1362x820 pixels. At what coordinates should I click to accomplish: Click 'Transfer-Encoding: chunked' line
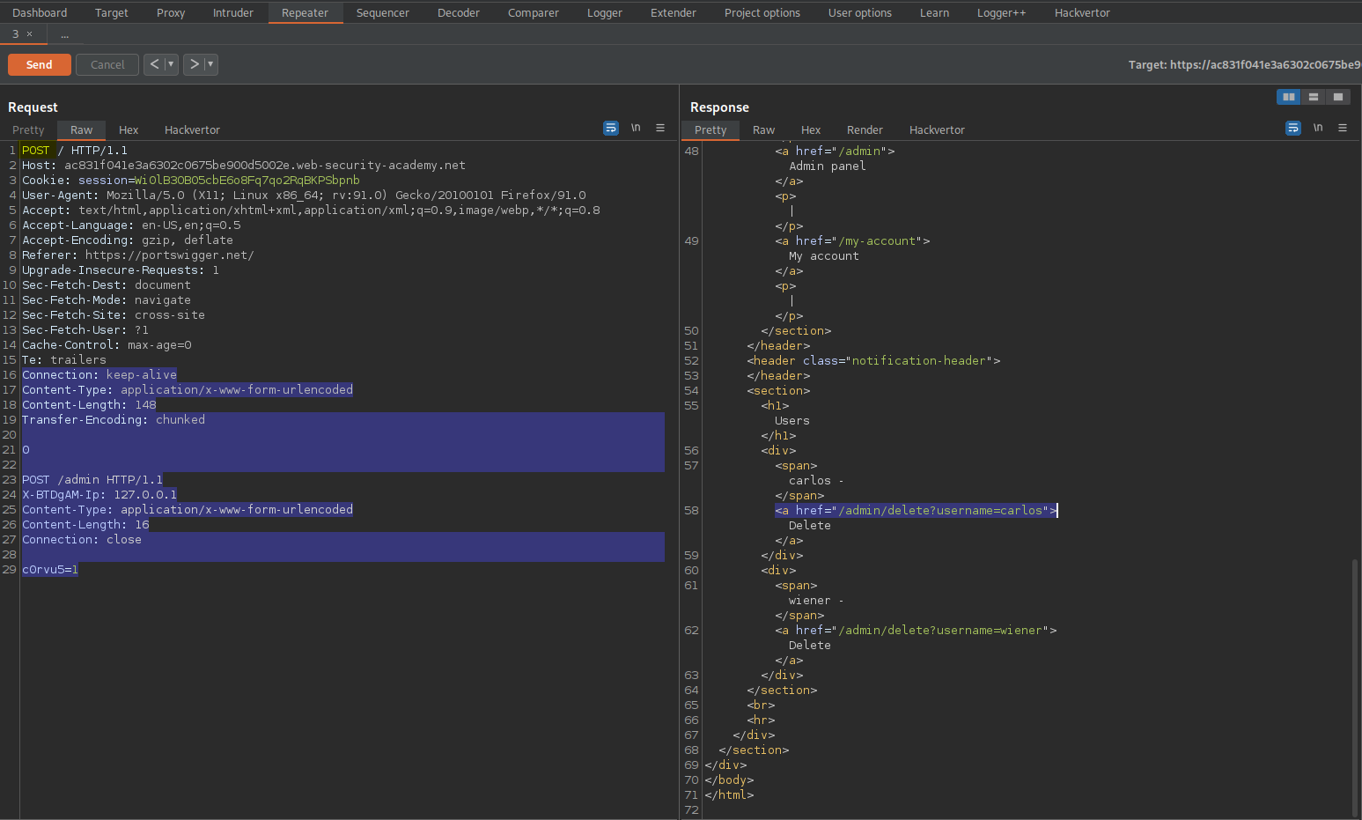pyautogui.click(x=114, y=419)
